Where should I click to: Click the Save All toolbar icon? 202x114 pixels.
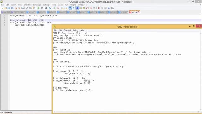click(12, 8)
